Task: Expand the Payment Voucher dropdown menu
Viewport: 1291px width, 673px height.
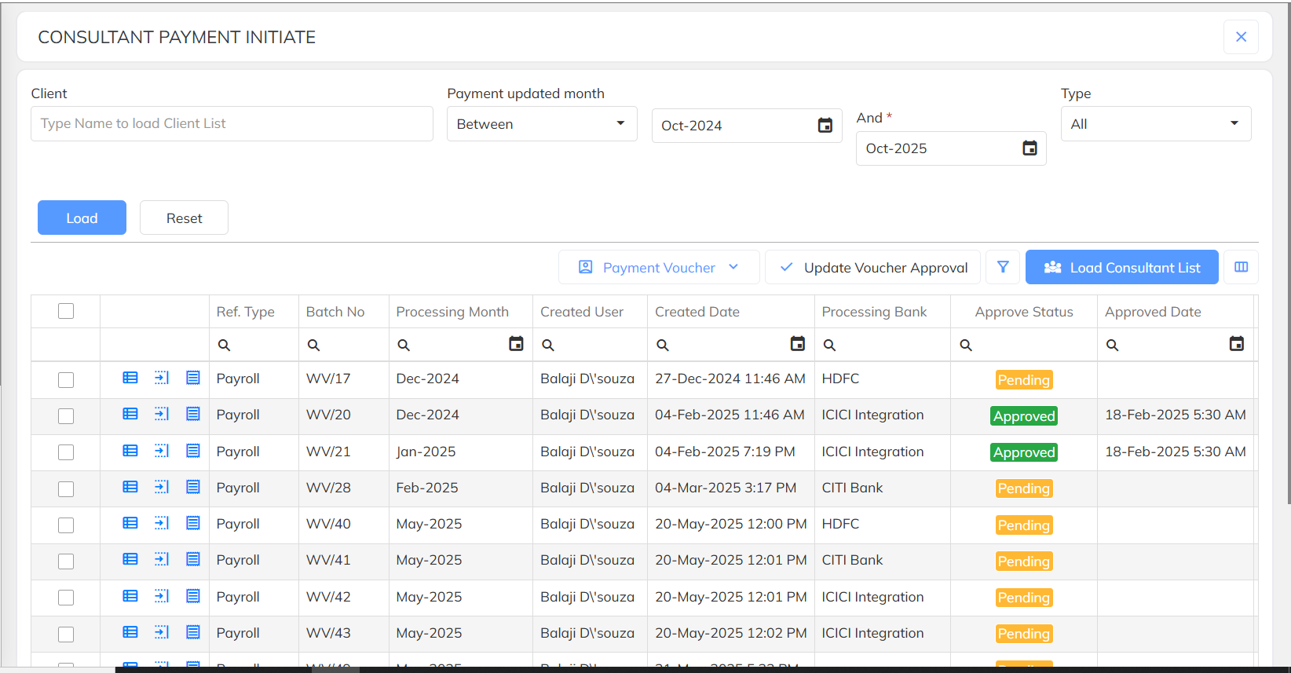Action: point(658,268)
